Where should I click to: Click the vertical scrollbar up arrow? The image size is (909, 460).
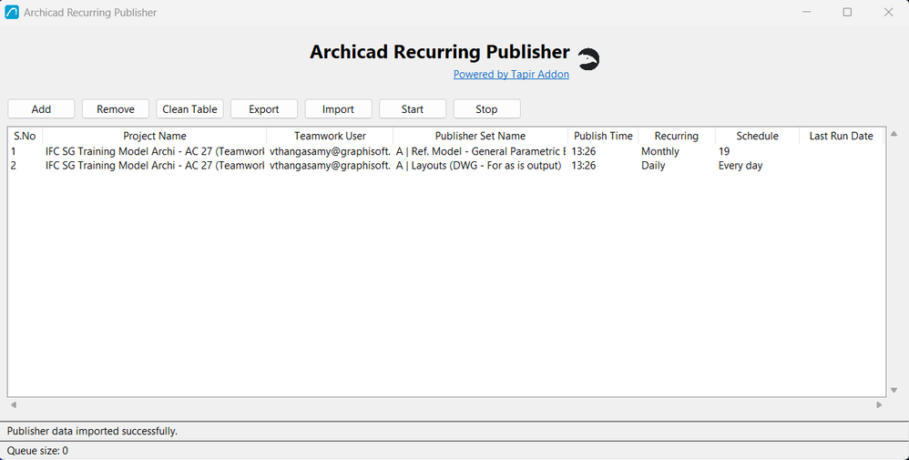click(894, 134)
